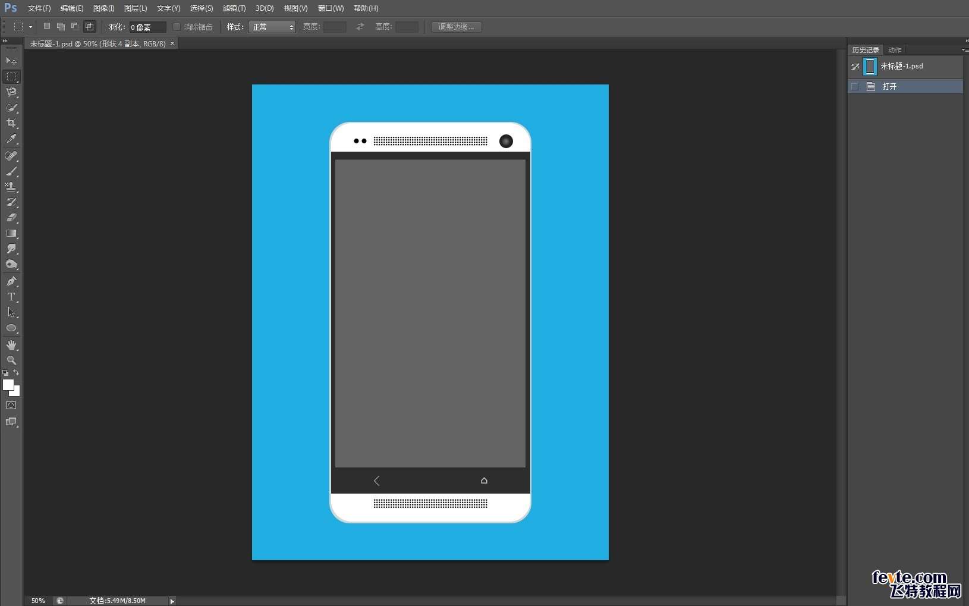
Task: Toggle Quick Mask mode
Action: pos(11,406)
